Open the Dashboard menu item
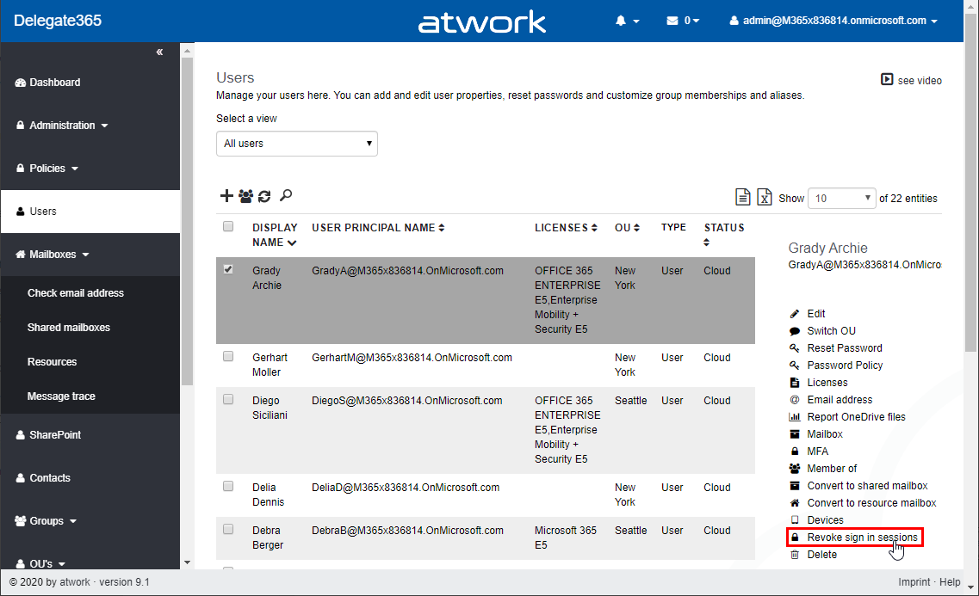 (x=47, y=83)
